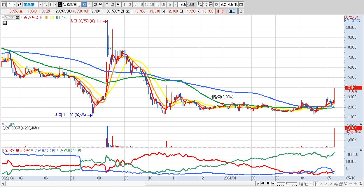Click the yellow 20 moving average legend
Viewport: 364px width, 187px height.
[52, 17]
